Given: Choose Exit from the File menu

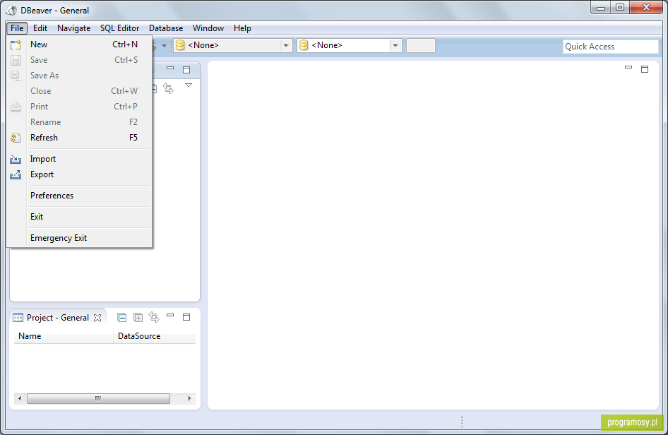Looking at the screenshot, I should click(79, 217).
